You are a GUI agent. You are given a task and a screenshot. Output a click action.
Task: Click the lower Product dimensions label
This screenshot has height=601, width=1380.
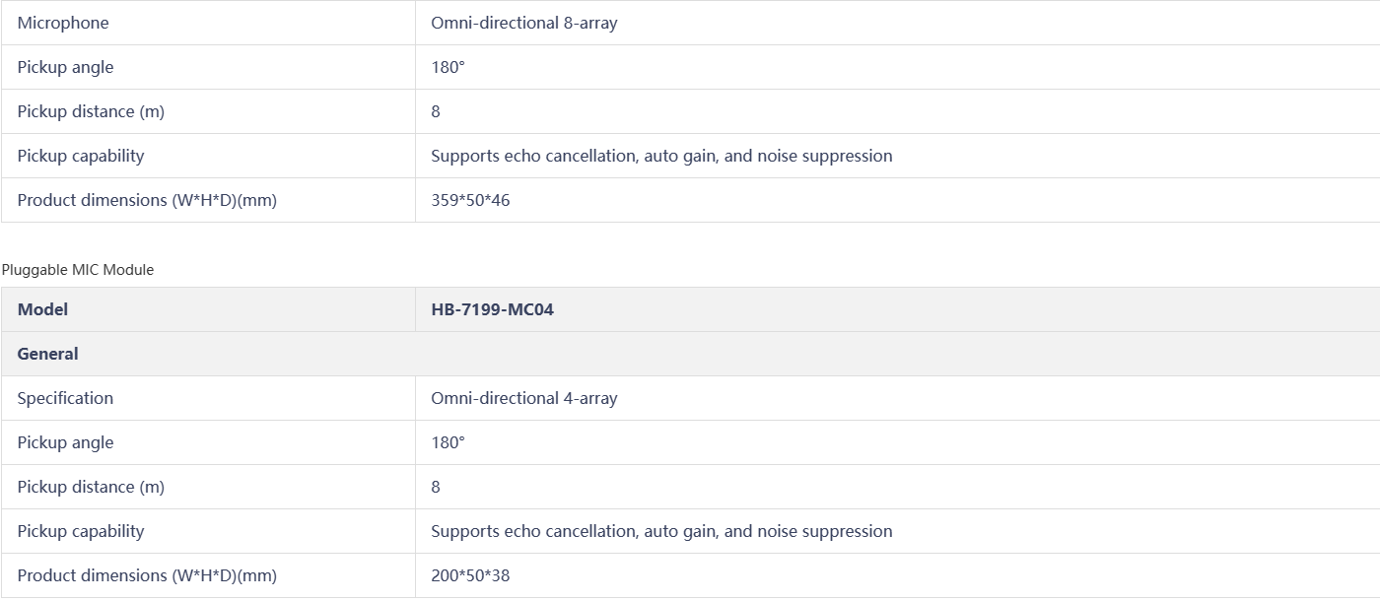pyautogui.click(x=147, y=575)
